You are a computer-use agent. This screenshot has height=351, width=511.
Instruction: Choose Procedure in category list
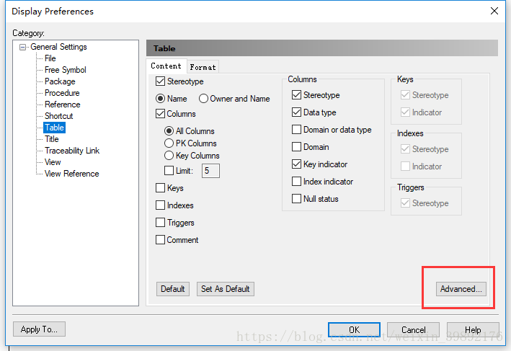point(62,93)
